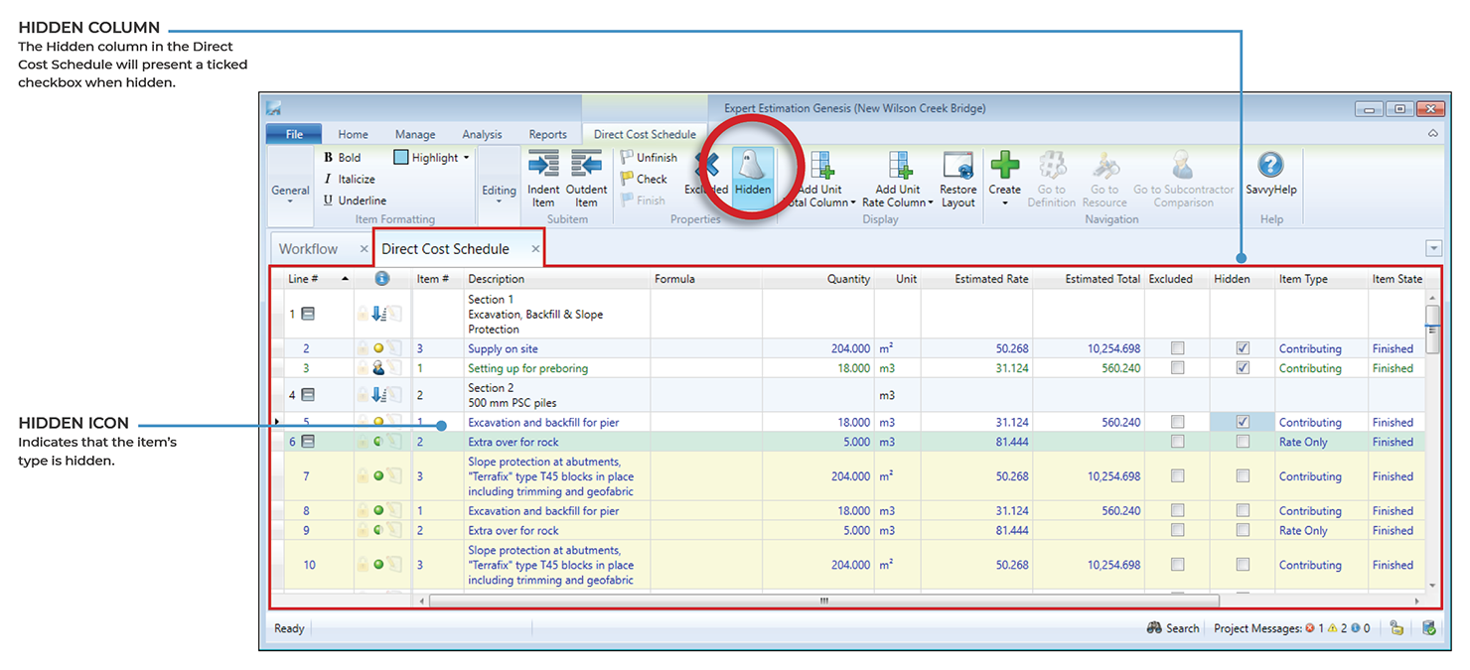Switch to the Workflow document tab
The image size is (1470, 670).
coord(308,249)
